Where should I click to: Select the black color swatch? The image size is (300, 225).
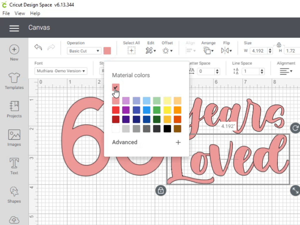click(x=167, y=129)
